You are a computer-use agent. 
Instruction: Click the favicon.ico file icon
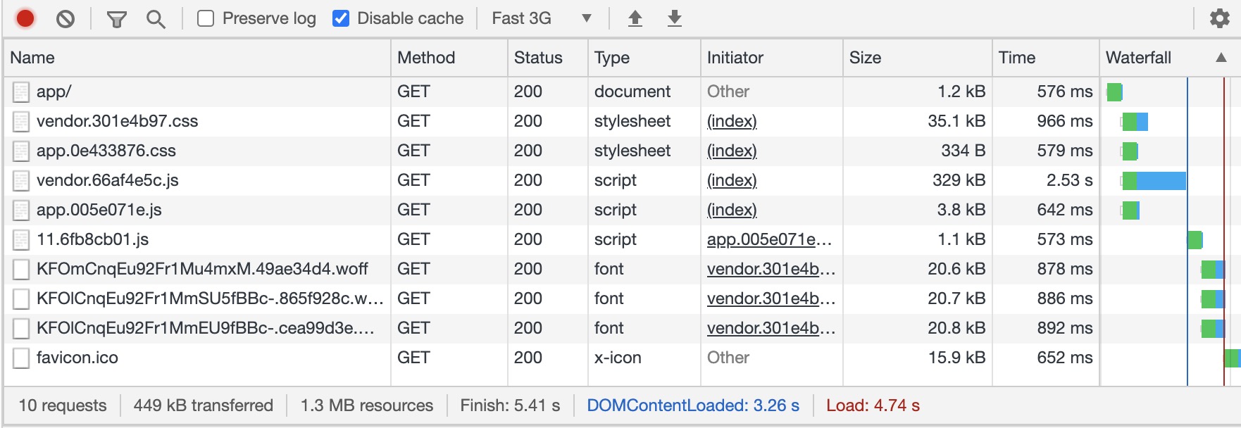point(21,358)
